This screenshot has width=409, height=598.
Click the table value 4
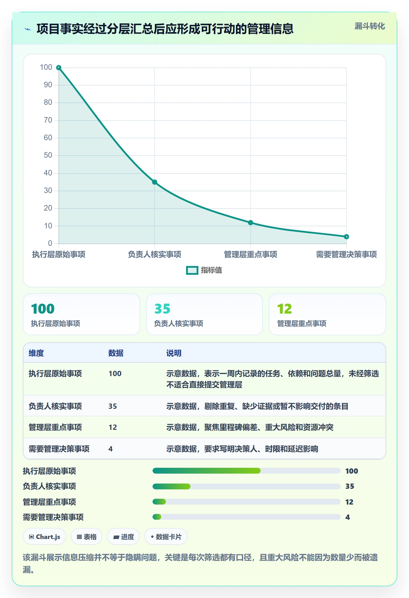pos(110,449)
